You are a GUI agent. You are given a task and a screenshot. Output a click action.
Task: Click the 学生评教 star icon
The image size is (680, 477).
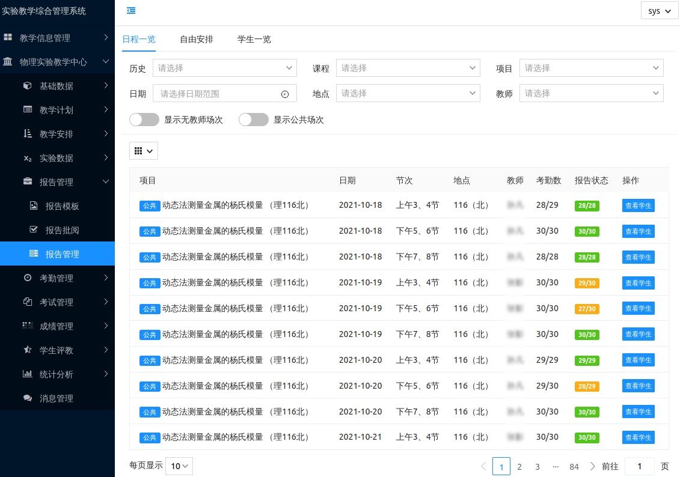28,350
